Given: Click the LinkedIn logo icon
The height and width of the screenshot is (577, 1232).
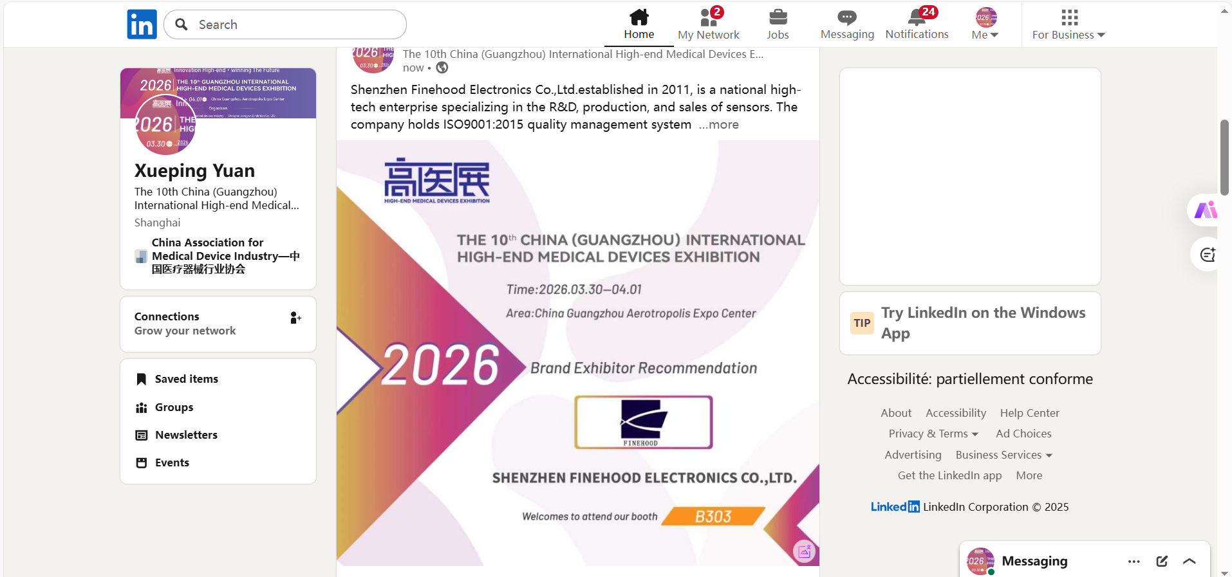Looking at the screenshot, I should coord(142,24).
